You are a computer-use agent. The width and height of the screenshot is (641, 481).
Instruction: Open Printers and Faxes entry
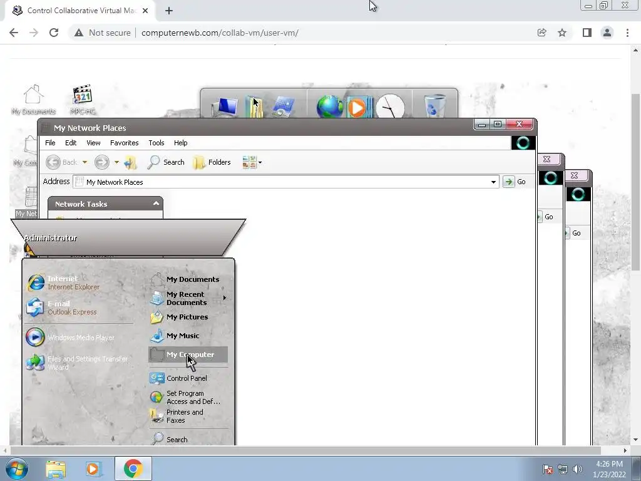click(x=177, y=416)
